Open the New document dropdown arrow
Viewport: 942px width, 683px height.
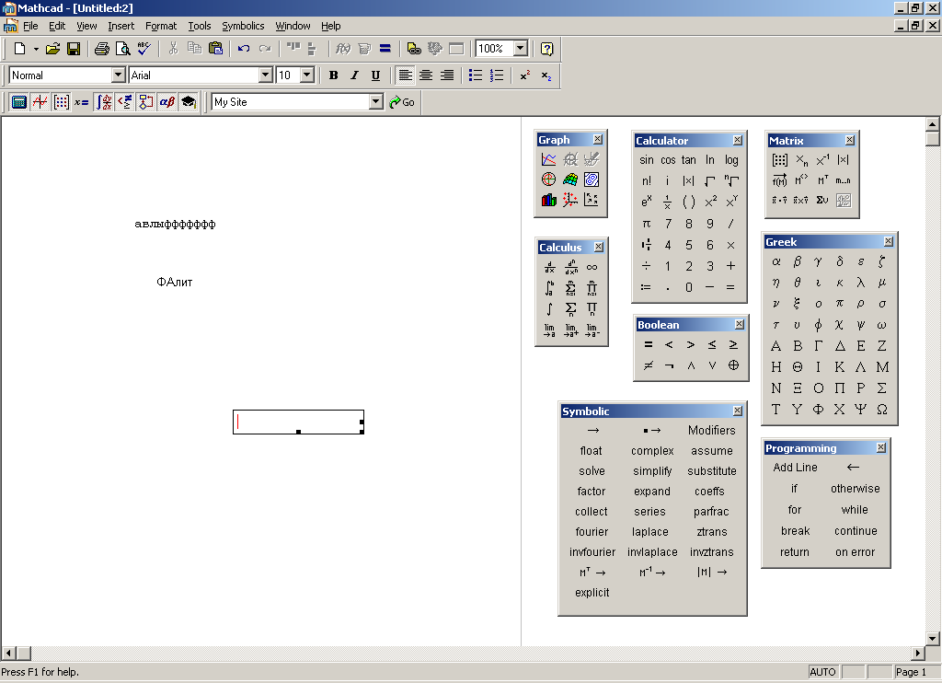coord(36,49)
